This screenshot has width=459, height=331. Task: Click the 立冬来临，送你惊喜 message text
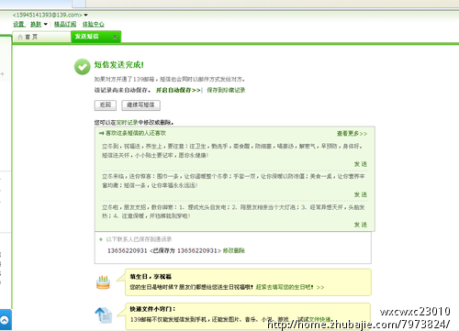[233, 181]
